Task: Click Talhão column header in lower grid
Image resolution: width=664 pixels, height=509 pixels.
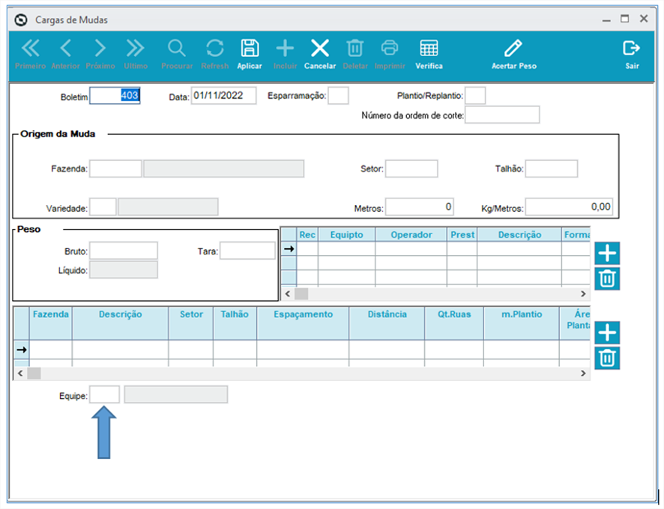Action: click(235, 323)
